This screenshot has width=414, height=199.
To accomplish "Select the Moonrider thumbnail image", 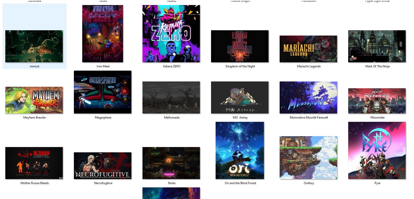I will coord(377,101).
